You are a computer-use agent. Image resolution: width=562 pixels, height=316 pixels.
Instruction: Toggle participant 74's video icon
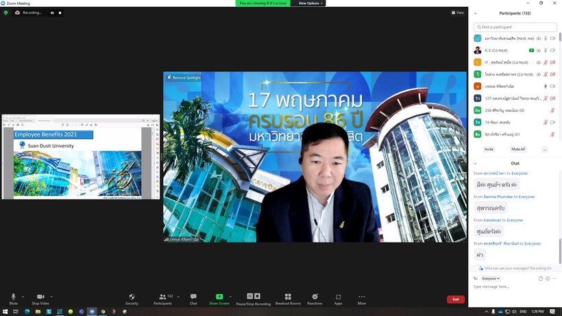coord(552,122)
